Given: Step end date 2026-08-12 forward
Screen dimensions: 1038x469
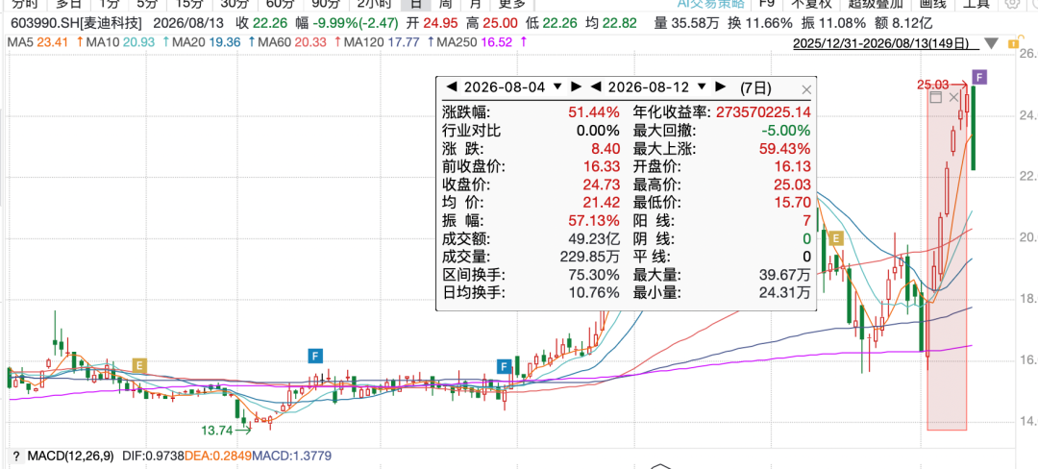Looking at the screenshot, I should pos(720,86).
